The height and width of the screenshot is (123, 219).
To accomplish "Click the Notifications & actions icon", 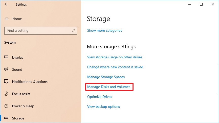I will click(7, 82).
